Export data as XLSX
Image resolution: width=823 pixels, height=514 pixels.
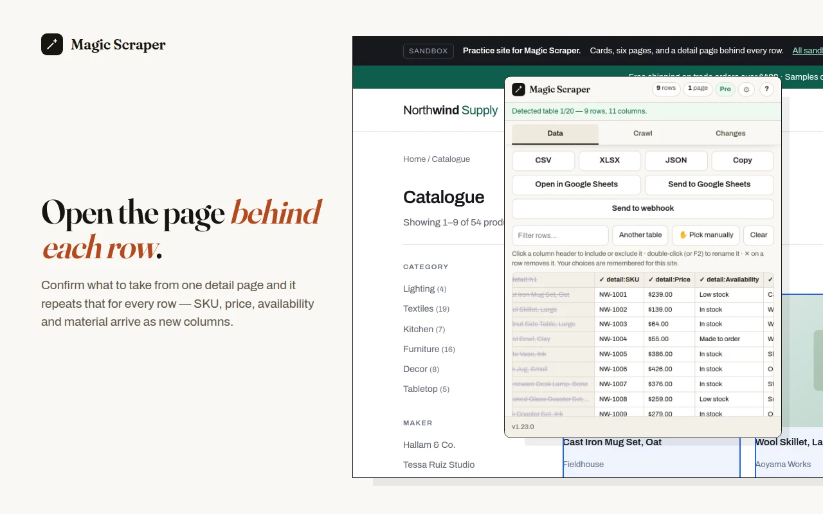coord(610,161)
